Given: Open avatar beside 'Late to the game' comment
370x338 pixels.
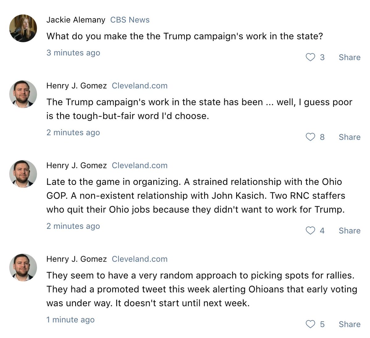Looking at the screenshot, I should [23, 174].
